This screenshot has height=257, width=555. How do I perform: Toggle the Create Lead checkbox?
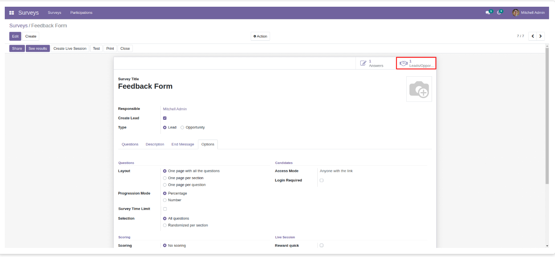pyautogui.click(x=165, y=118)
